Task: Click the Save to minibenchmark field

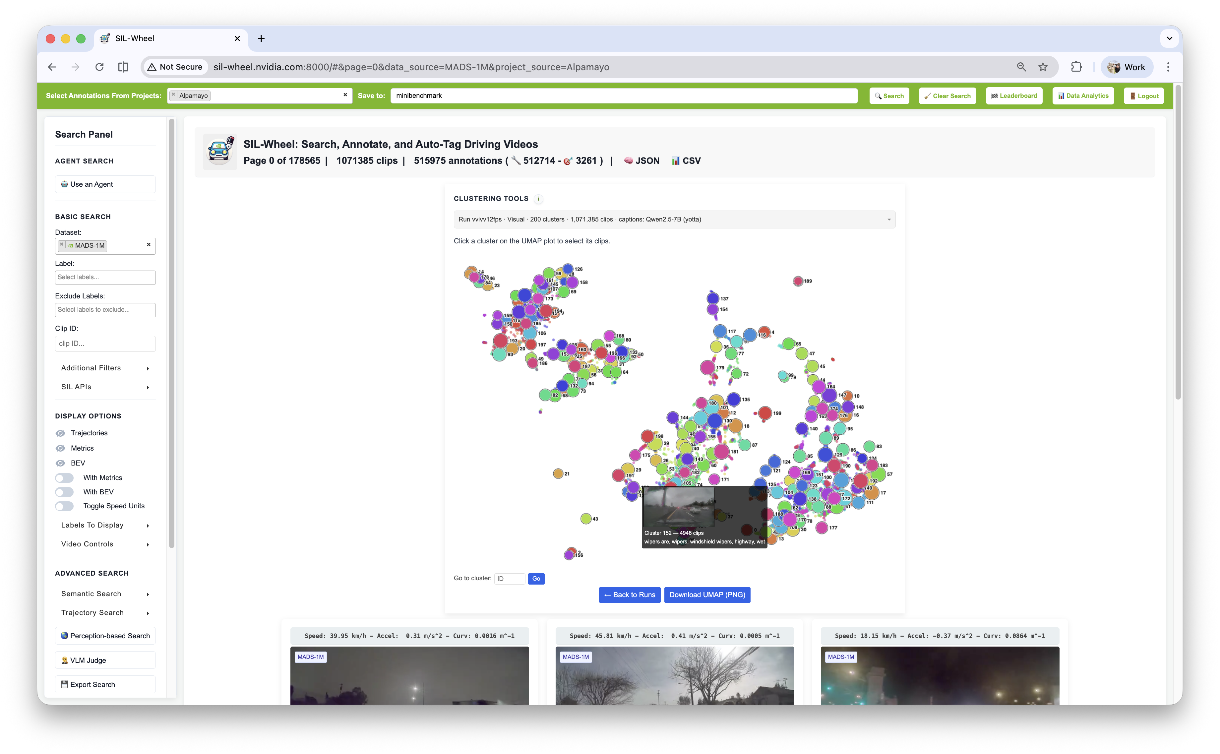Action: (x=624, y=96)
